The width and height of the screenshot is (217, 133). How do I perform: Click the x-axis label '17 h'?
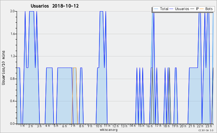click(x=158, y=126)
